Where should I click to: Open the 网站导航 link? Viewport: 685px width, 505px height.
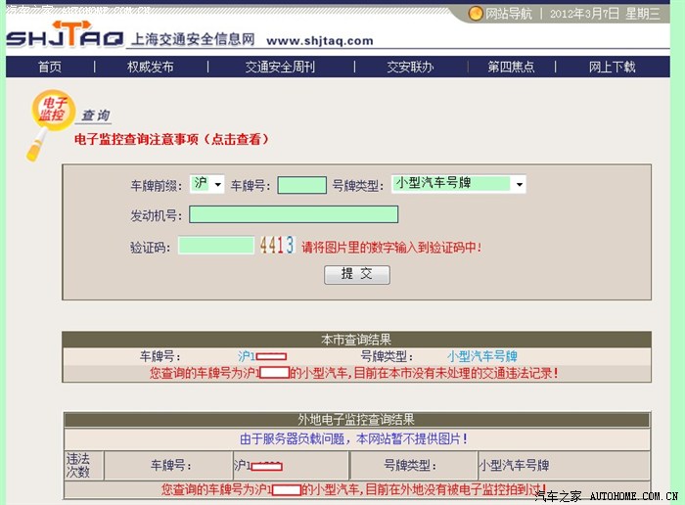coord(509,14)
